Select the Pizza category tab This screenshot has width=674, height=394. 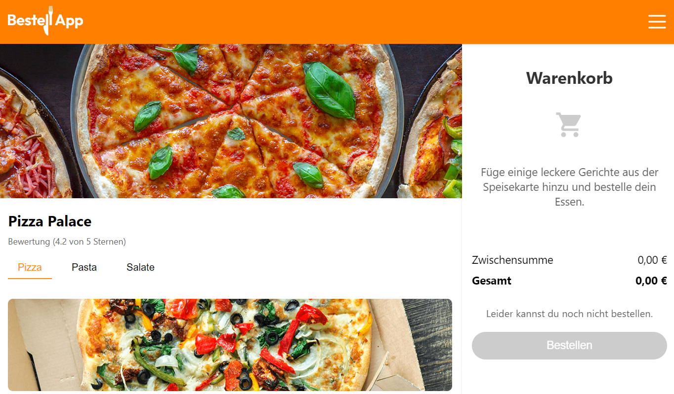[x=30, y=267]
